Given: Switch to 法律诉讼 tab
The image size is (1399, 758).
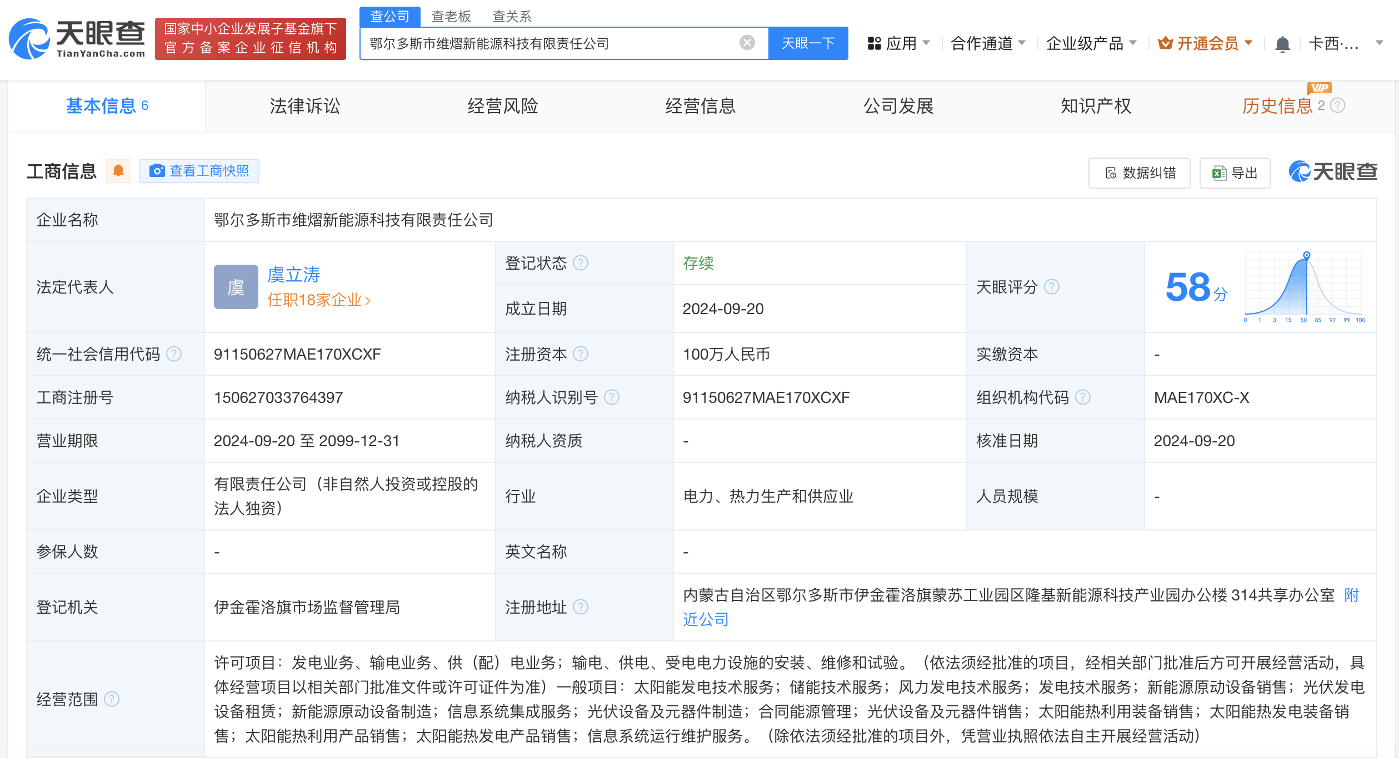Looking at the screenshot, I should click(x=304, y=106).
